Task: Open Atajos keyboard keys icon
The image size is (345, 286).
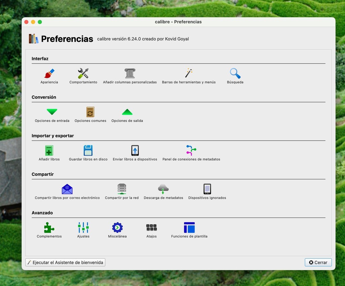Action: pyautogui.click(x=151, y=228)
